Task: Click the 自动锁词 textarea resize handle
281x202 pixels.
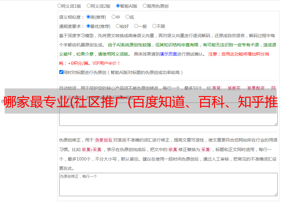Action: pos(276,124)
